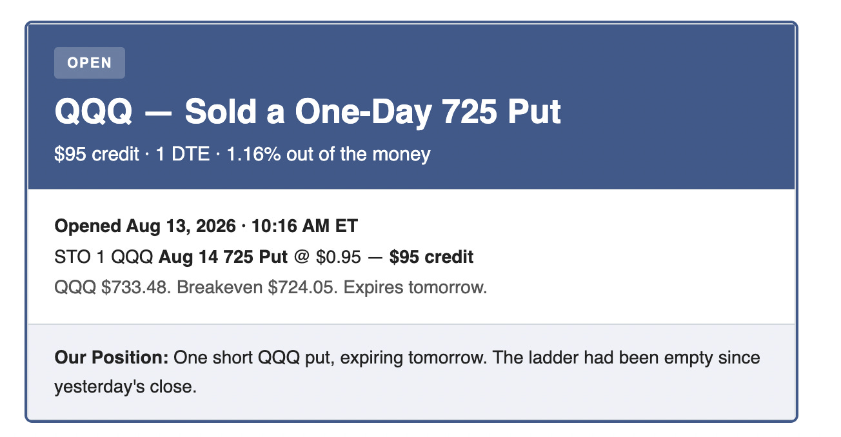
Task: Select the QQQ Sold a One-Day 725 Put headline
Action: [x=308, y=113]
